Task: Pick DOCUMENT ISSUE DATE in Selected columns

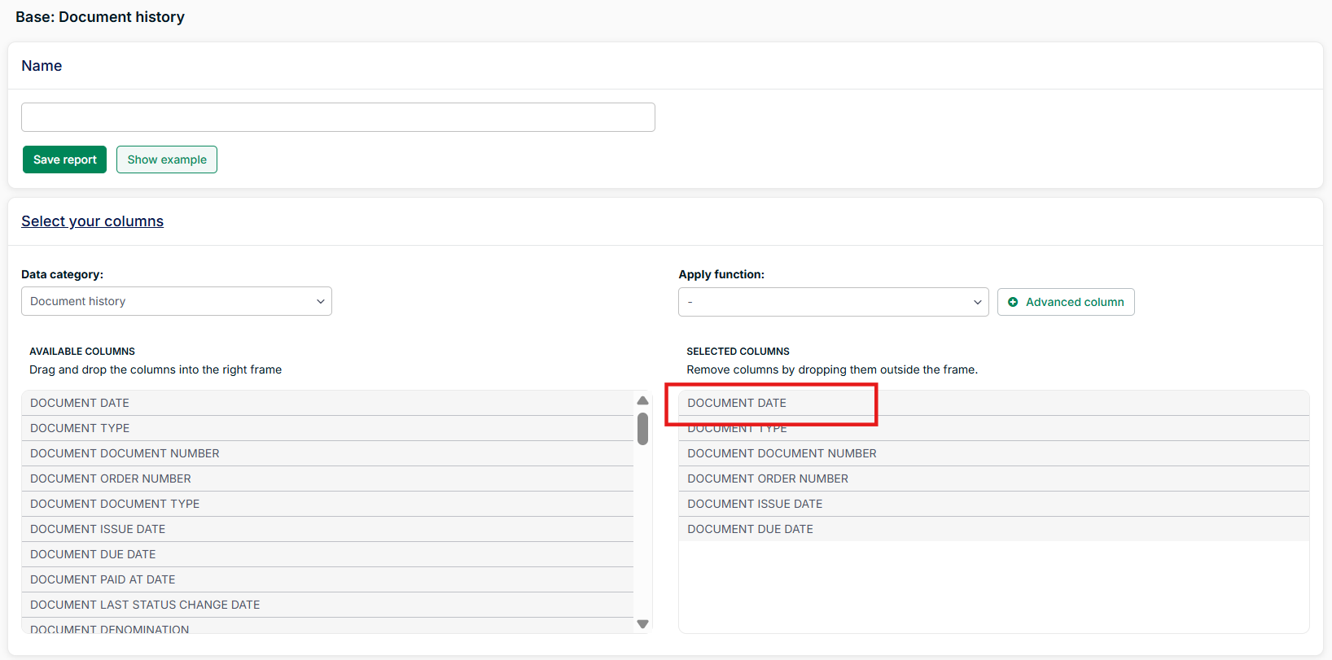Action: (x=755, y=504)
